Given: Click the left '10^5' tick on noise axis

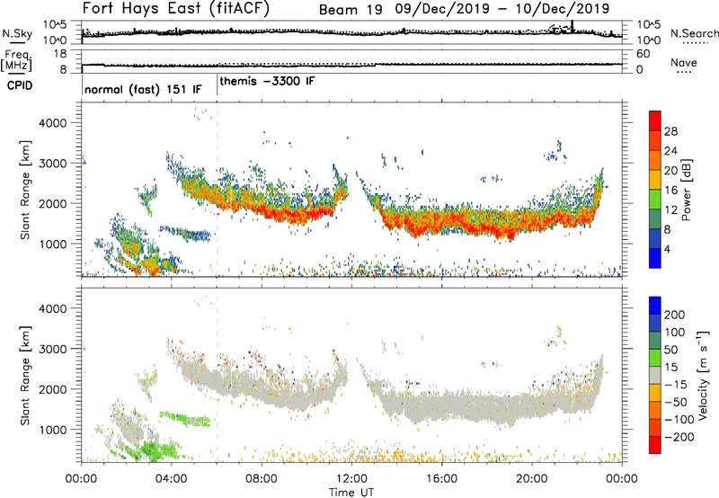Looking at the screenshot, I should pyautogui.click(x=56, y=24).
